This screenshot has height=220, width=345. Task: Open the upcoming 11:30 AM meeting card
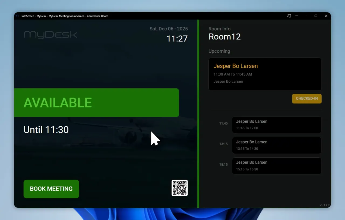pos(265,74)
